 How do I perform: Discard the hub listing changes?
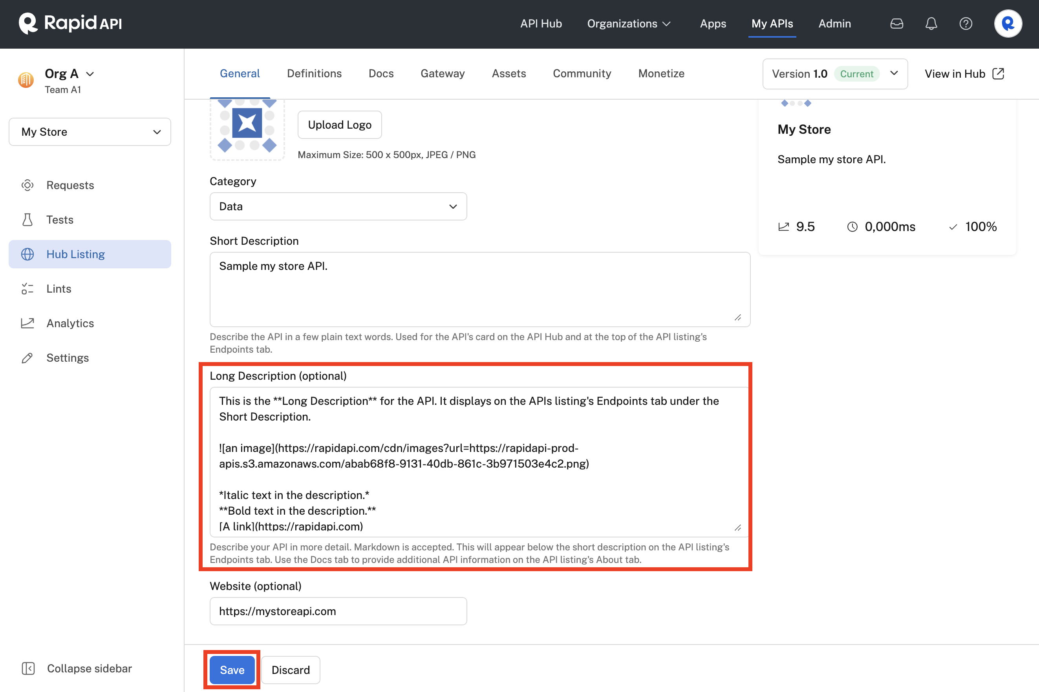pyautogui.click(x=290, y=670)
